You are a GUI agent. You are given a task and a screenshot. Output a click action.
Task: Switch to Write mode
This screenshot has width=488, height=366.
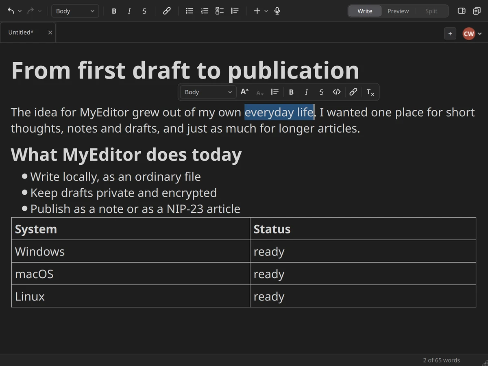point(365,11)
